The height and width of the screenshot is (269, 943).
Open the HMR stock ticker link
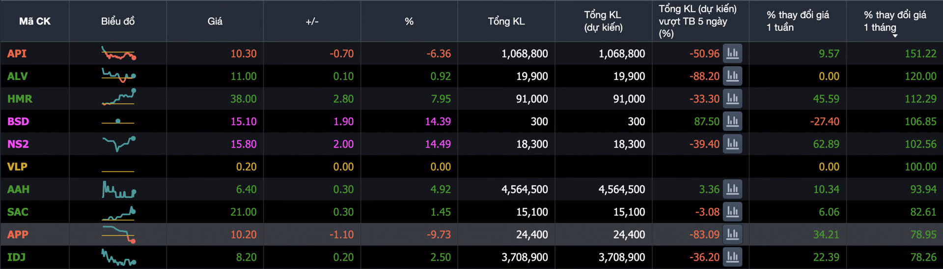click(20, 98)
